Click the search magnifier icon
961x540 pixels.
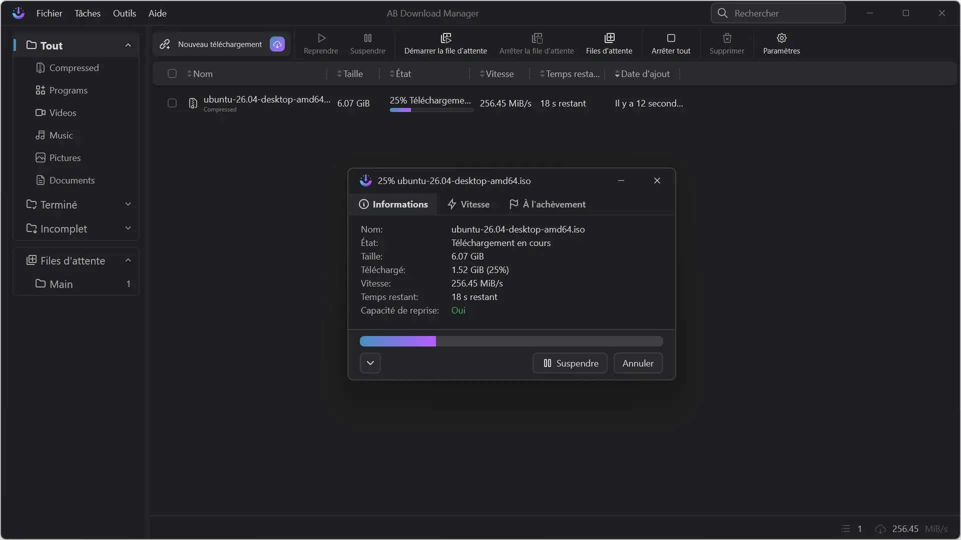(x=723, y=13)
